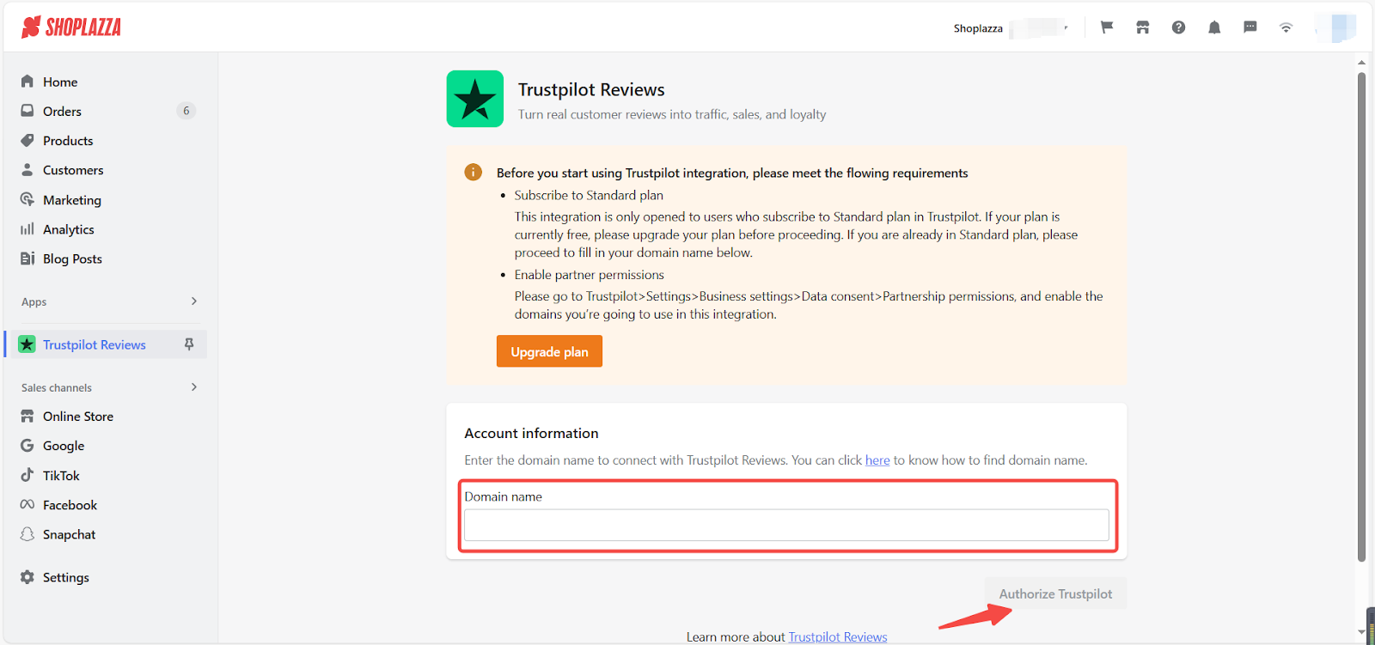Viewport: 1375px width, 645px height.
Task: Click the Trustpilot Reviews page title
Action: click(591, 89)
